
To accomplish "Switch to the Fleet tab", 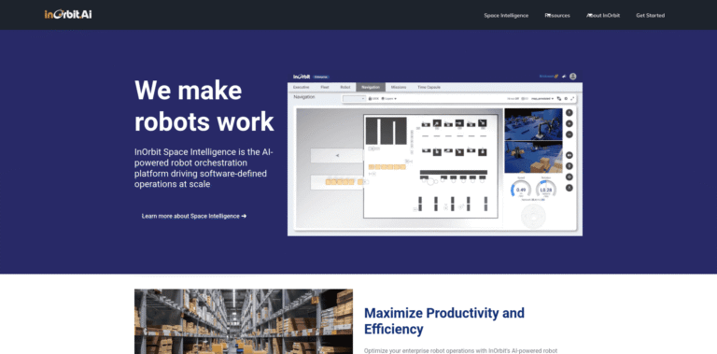I will pos(324,87).
